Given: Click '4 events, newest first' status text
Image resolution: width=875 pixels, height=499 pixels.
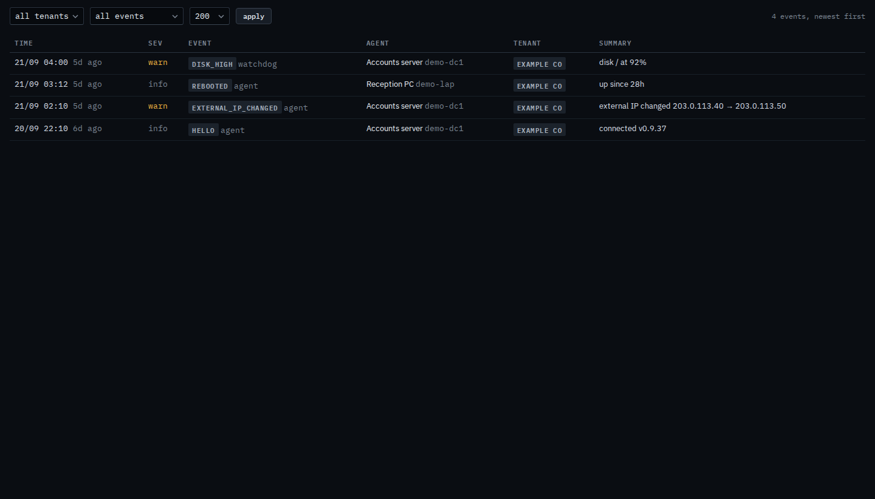Looking at the screenshot, I should tap(818, 16).
